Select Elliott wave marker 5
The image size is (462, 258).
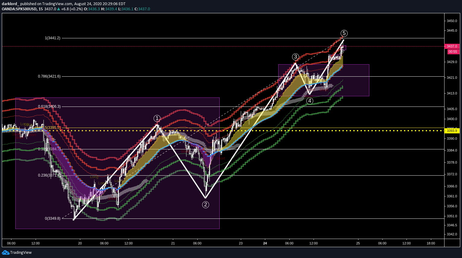point(344,33)
